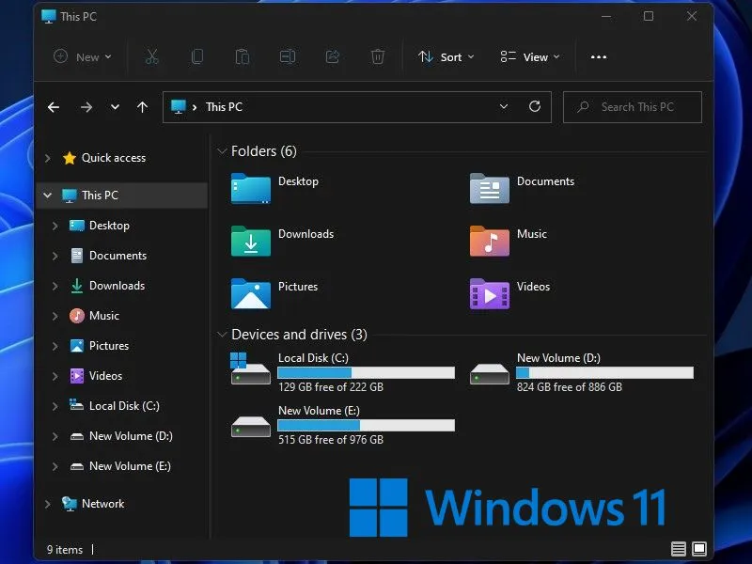752x564 pixels.
Task: Switch to large icons view in status bar
Action: pos(699,549)
